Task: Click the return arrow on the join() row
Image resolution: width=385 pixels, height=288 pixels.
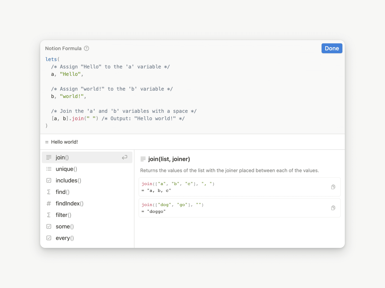Action: coord(125,157)
